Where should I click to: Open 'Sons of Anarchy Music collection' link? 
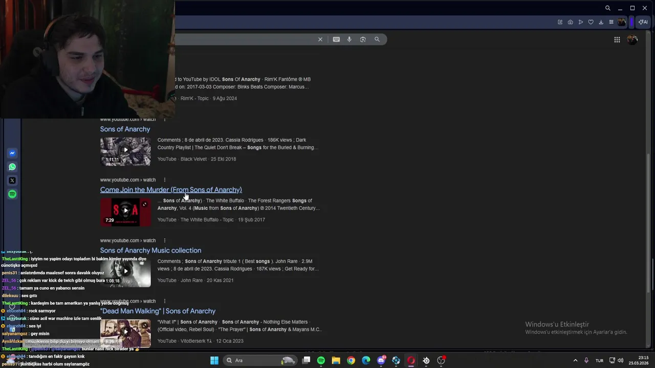[150, 250]
